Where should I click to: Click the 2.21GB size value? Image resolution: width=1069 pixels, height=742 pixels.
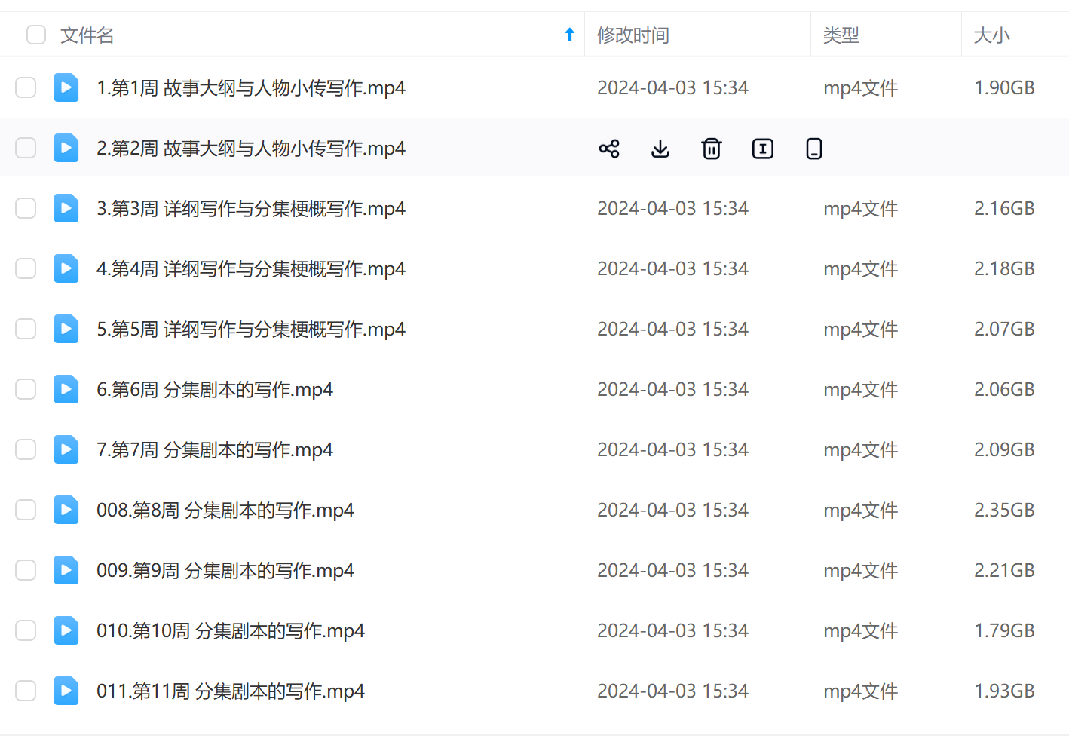click(x=1004, y=571)
